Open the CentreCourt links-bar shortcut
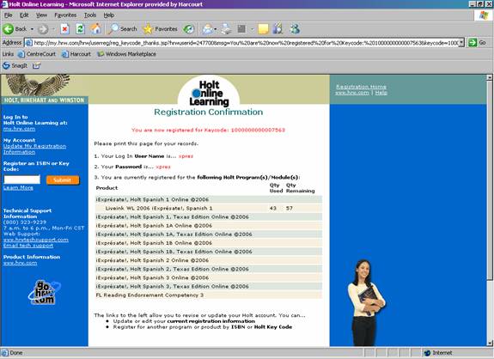494x359 pixels. [x=37, y=54]
